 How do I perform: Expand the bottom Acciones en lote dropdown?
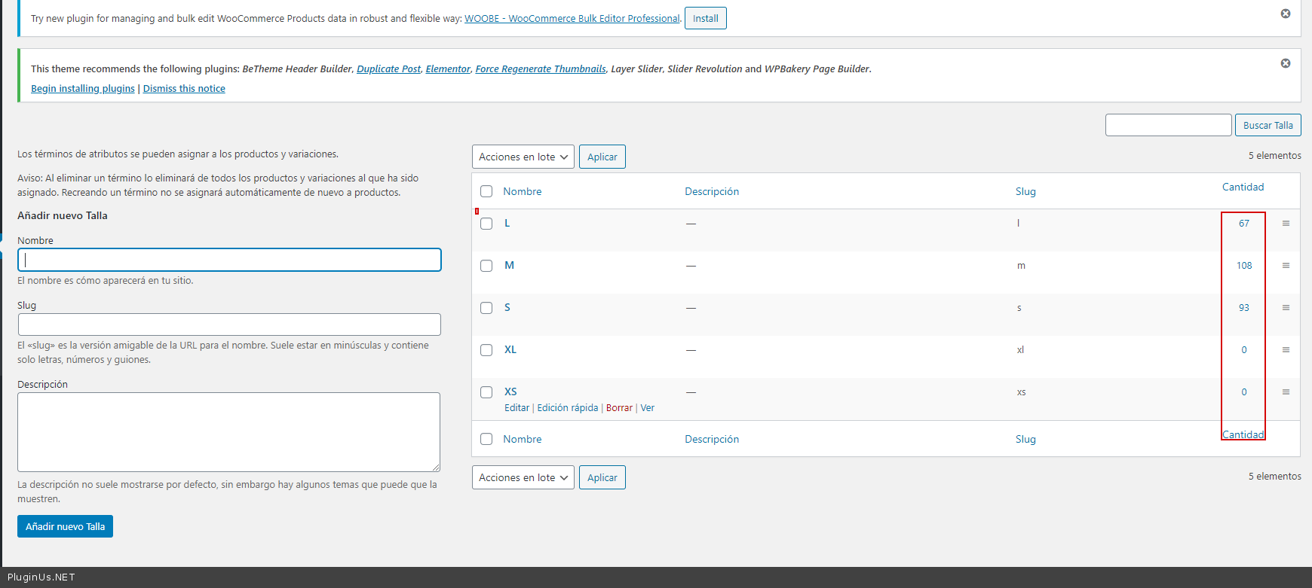click(x=523, y=477)
